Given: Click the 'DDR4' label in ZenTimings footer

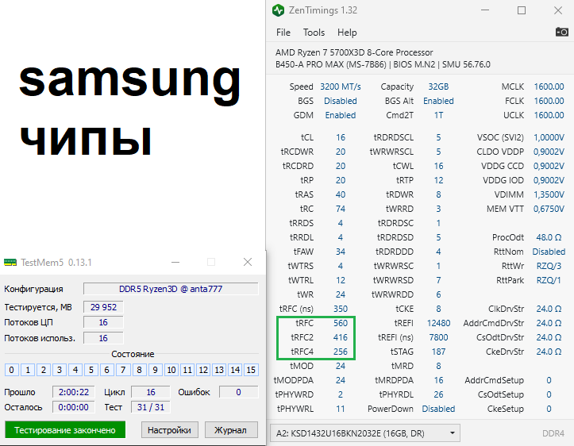Looking at the screenshot, I should 553,433.
